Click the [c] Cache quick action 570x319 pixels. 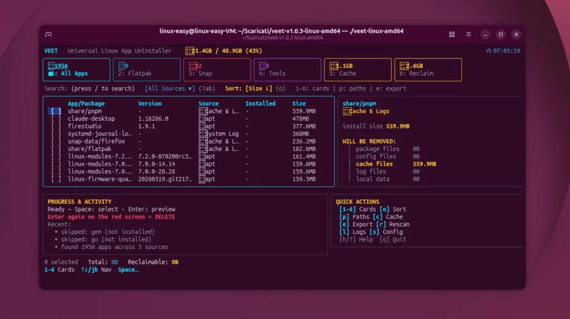[x=387, y=217]
